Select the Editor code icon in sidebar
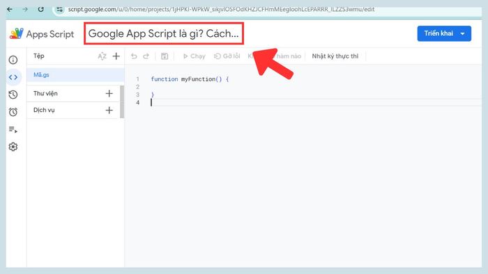The width and height of the screenshot is (488, 274). (13, 77)
